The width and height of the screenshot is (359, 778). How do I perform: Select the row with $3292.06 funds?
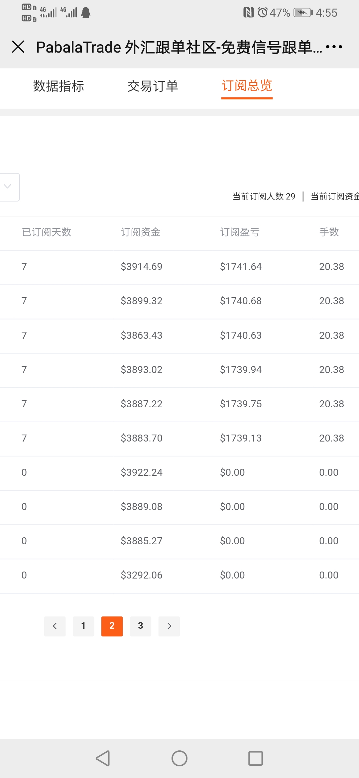179,576
